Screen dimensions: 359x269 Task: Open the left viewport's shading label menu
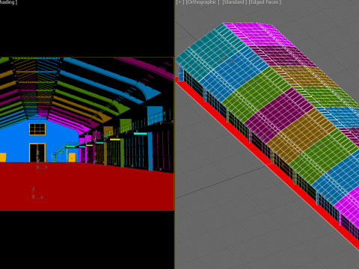[8, 2]
